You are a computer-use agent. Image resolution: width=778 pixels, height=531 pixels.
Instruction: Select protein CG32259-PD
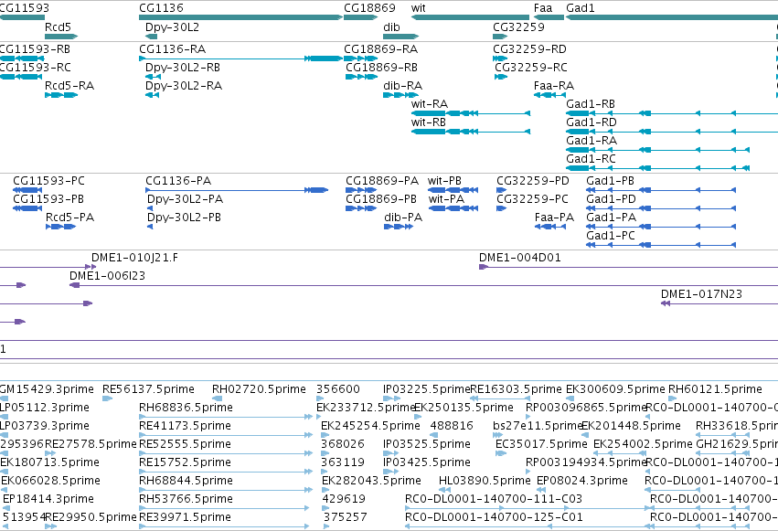pyautogui.click(x=533, y=180)
